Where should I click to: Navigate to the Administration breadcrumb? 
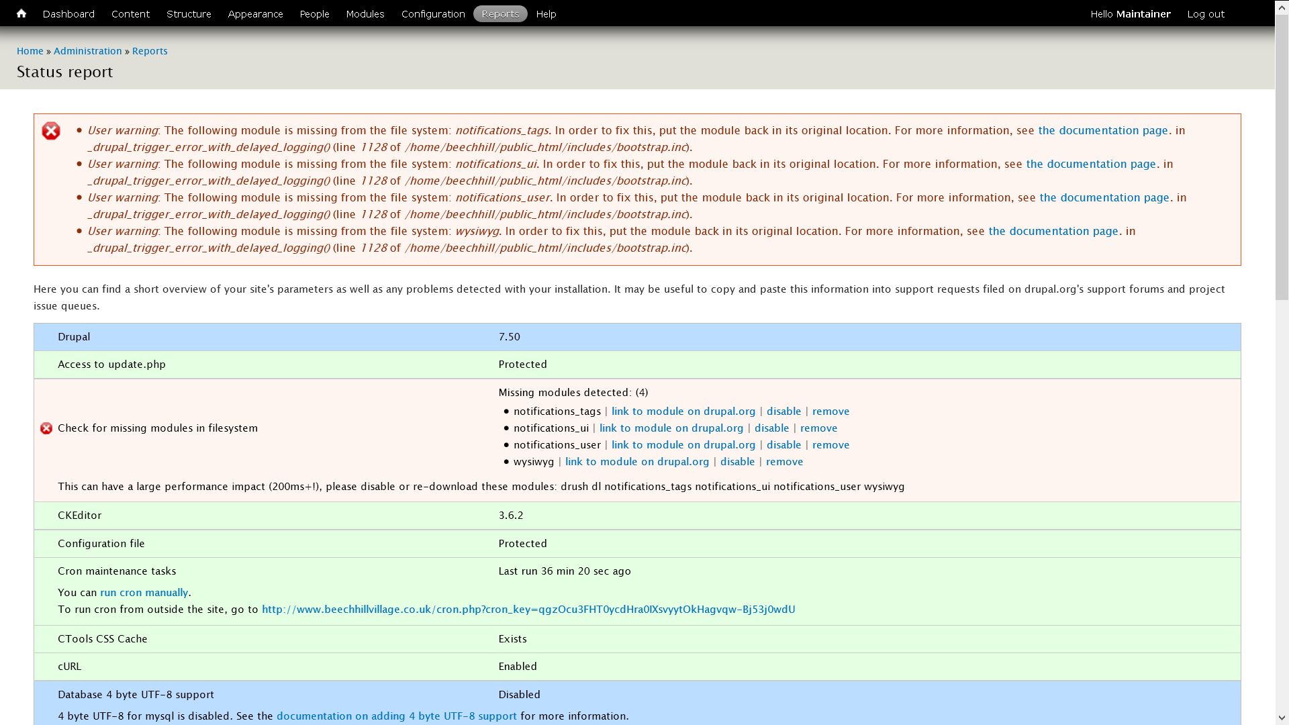pos(87,50)
